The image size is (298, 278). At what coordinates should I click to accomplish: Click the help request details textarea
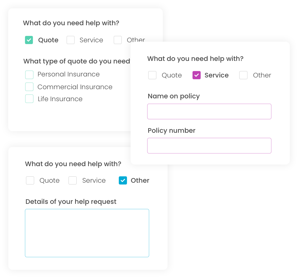pyautogui.click(x=87, y=233)
